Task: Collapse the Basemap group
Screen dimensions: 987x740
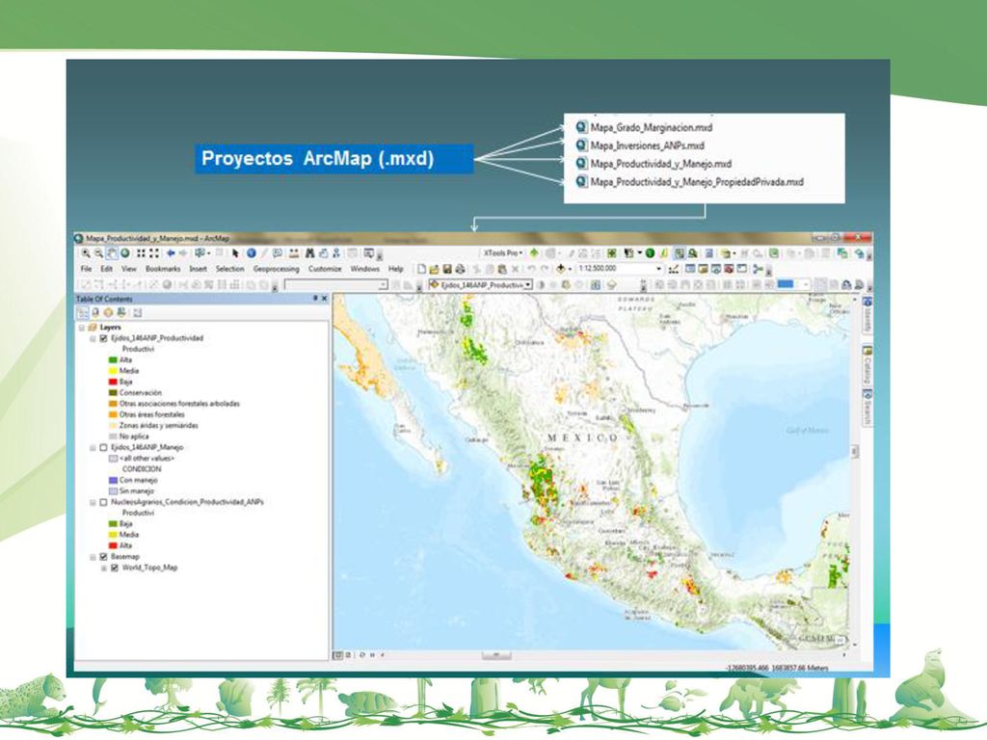Action: (x=93, y=557)
